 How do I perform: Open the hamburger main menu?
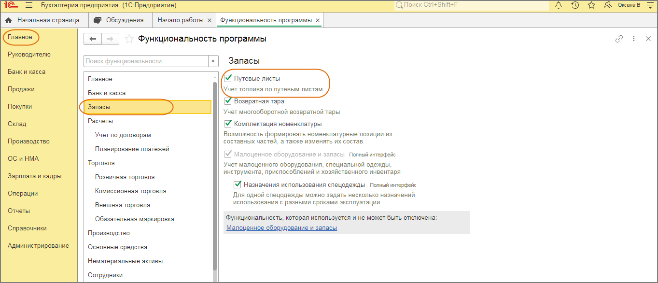[29, 5]
